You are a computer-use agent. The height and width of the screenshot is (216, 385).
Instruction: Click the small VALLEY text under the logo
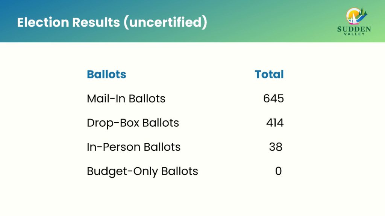click(354, 34)
